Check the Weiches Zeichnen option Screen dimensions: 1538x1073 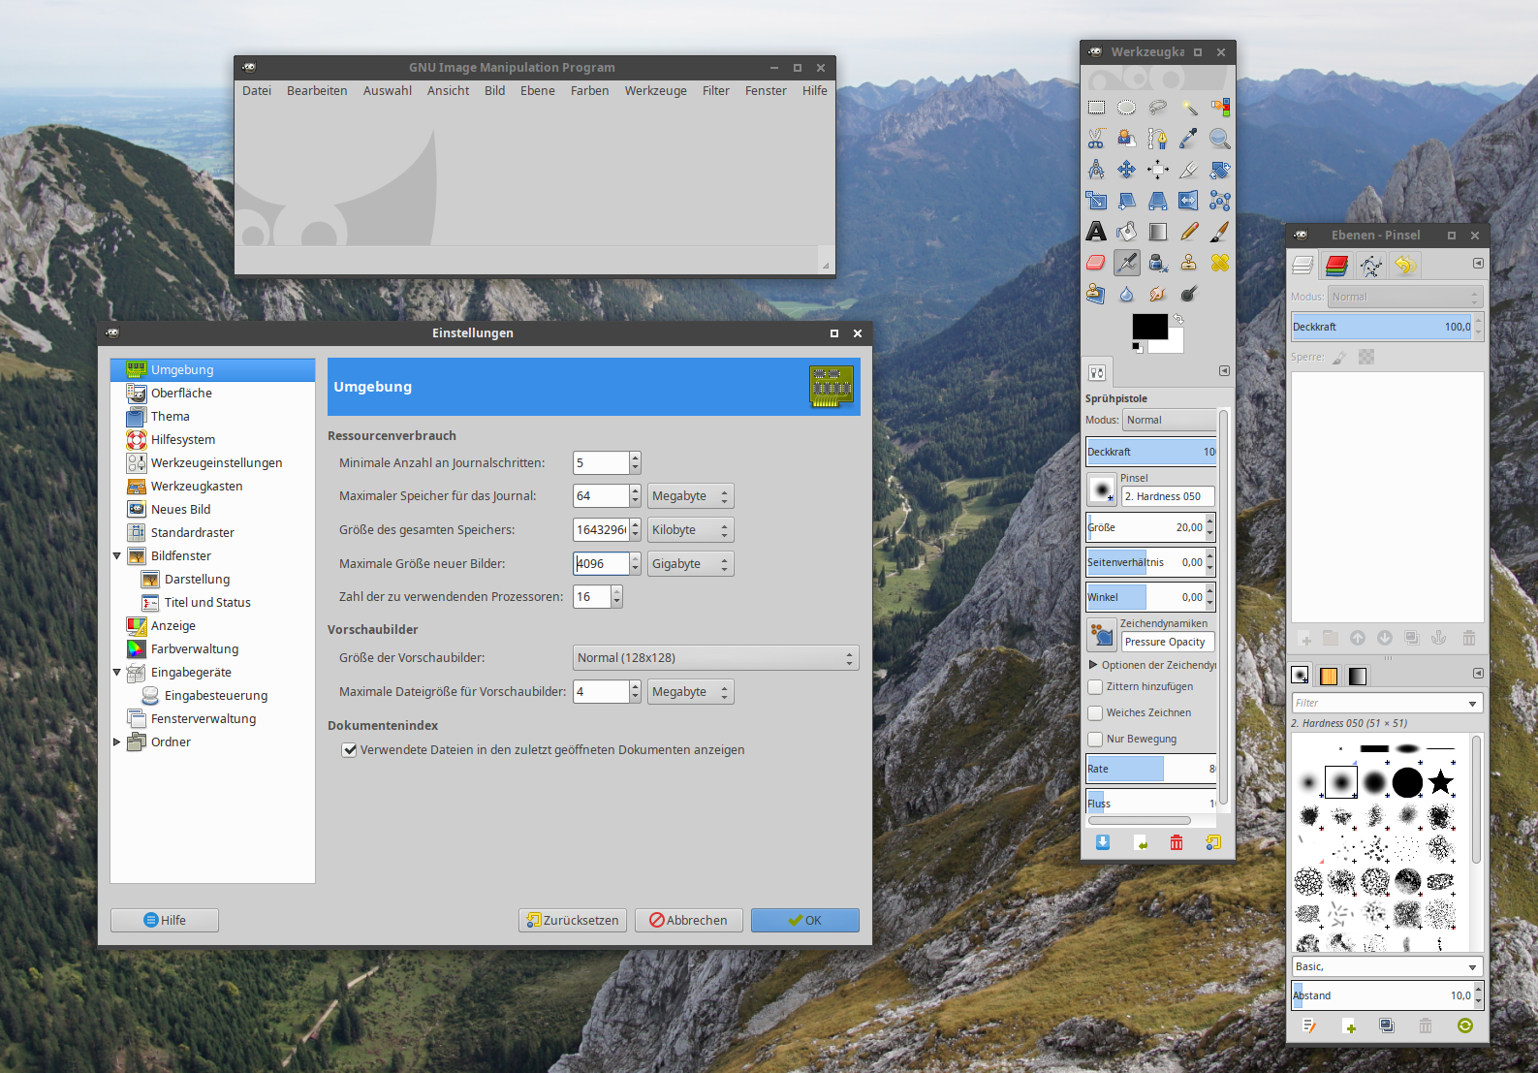click(1096, 712)
